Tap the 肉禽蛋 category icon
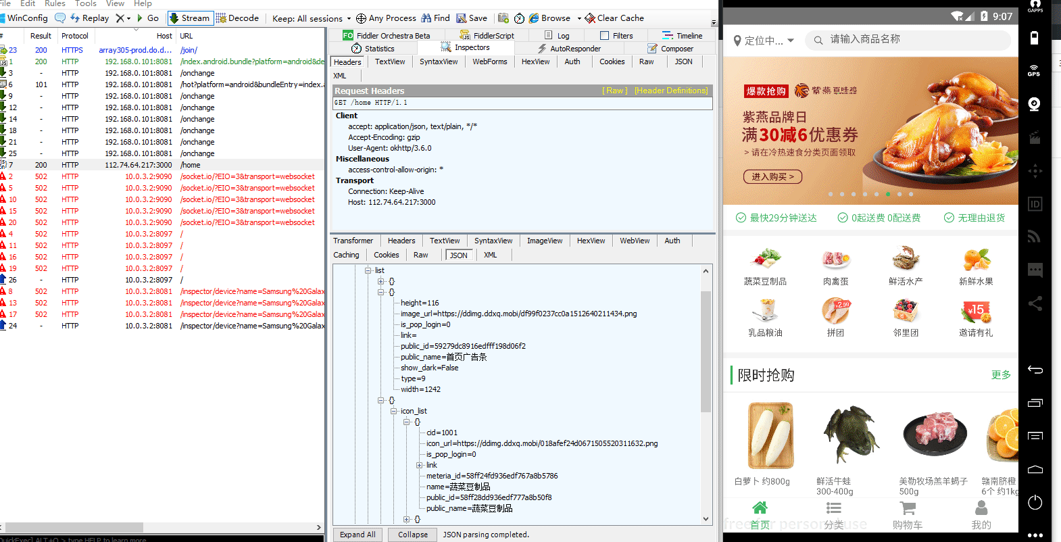Screen dimensions: 1061x542 835,259
